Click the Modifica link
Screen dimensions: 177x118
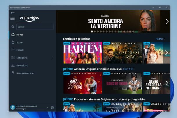click(159, 39)
